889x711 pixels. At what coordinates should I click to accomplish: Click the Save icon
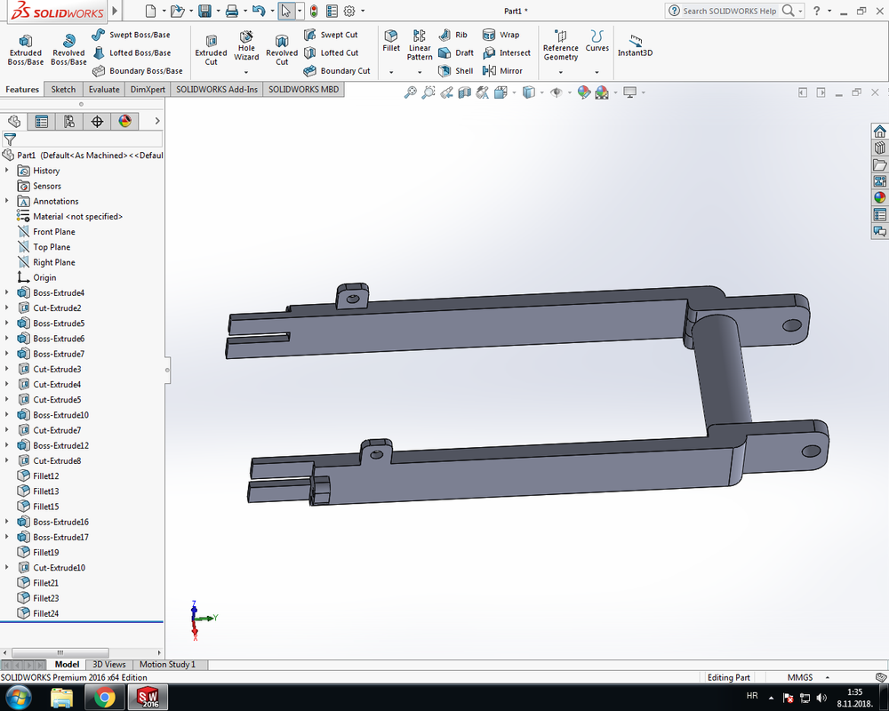pos(204,11)
